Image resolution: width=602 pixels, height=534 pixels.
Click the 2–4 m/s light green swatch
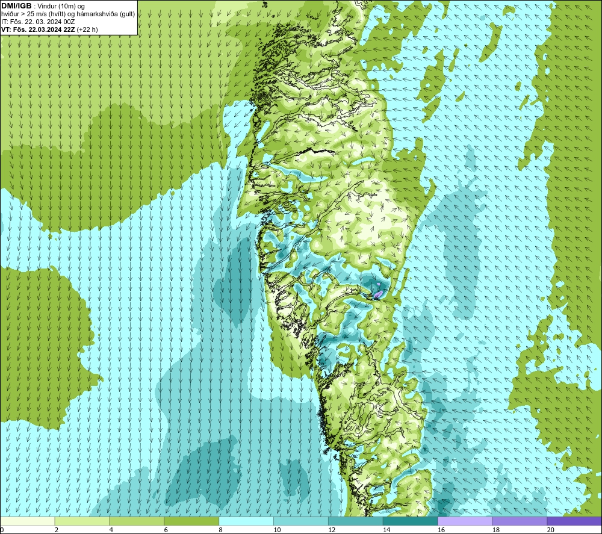[82, 521]
